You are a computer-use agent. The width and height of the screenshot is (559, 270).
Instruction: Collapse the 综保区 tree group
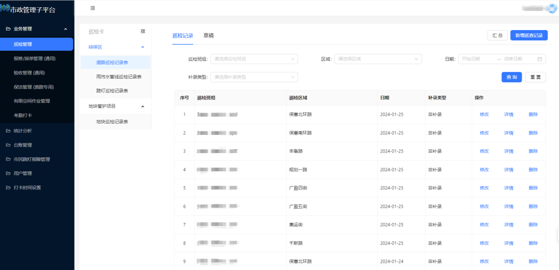[143, 47]
